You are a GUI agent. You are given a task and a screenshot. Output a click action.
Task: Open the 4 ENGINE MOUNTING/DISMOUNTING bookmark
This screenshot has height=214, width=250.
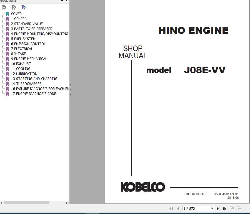pyautogui.click(x=39, y=34)
